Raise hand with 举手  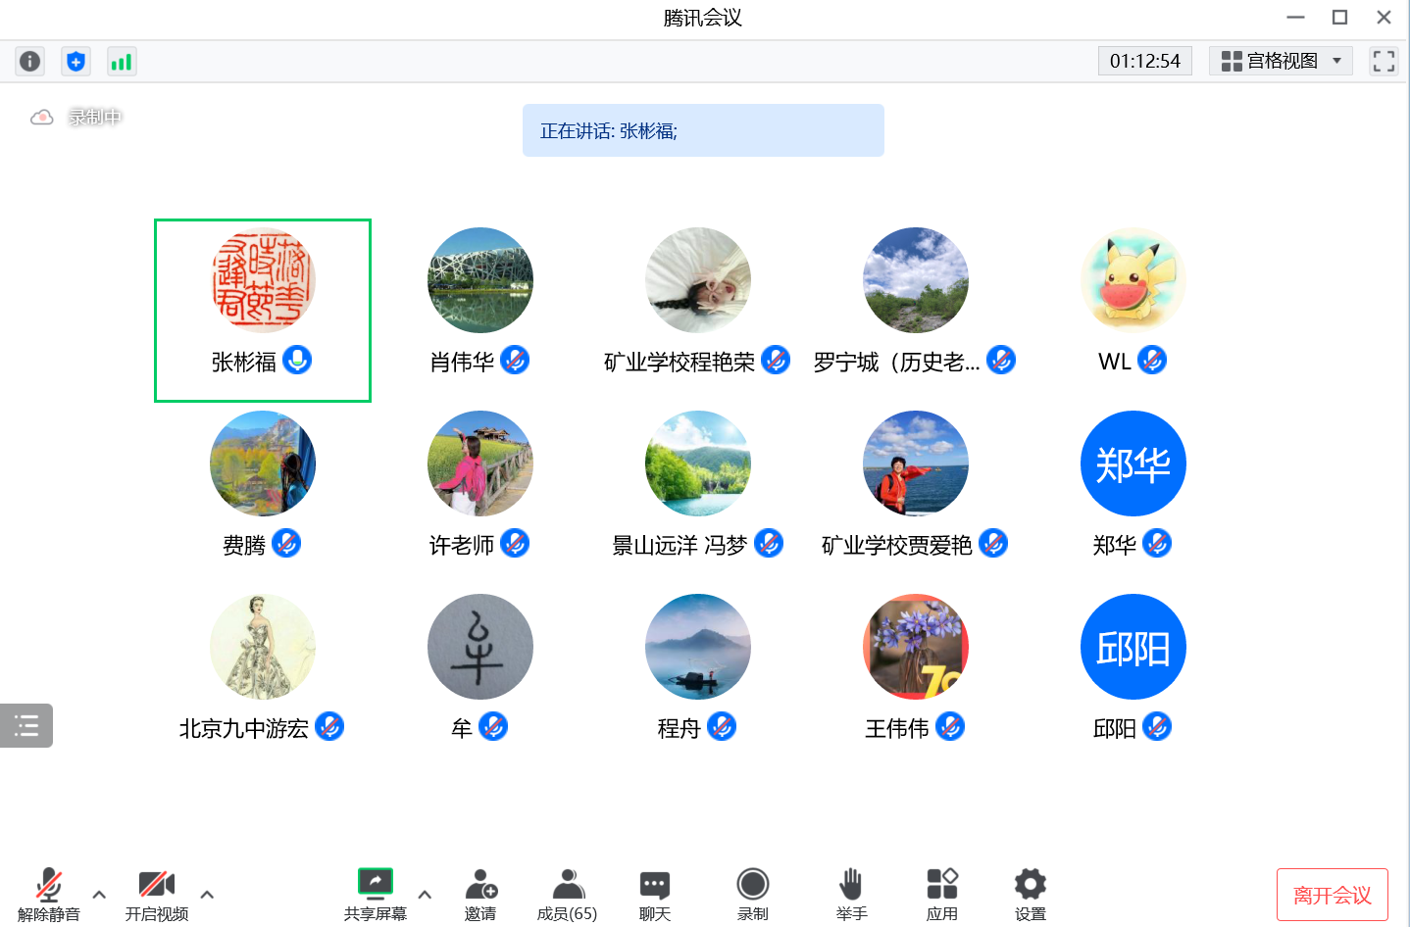851,895
